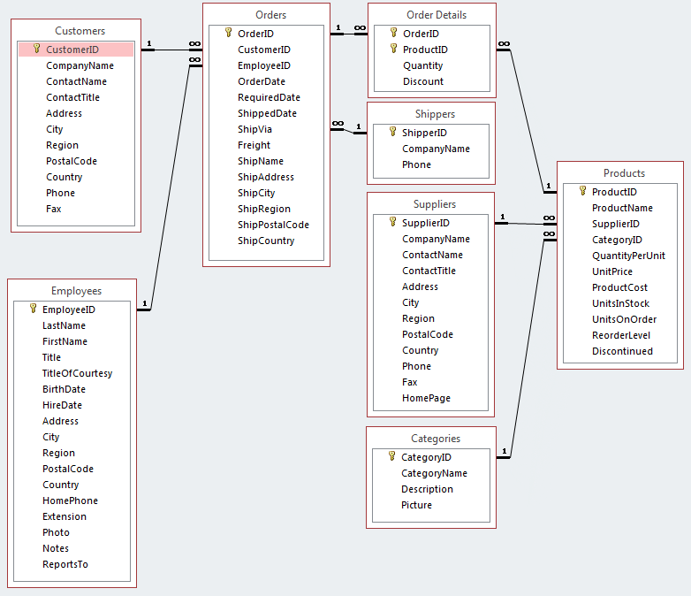This screenshot has height=596, width=691.
Task: Click the key icon beside ProductID in Order Details
Action: click(393, 50)
